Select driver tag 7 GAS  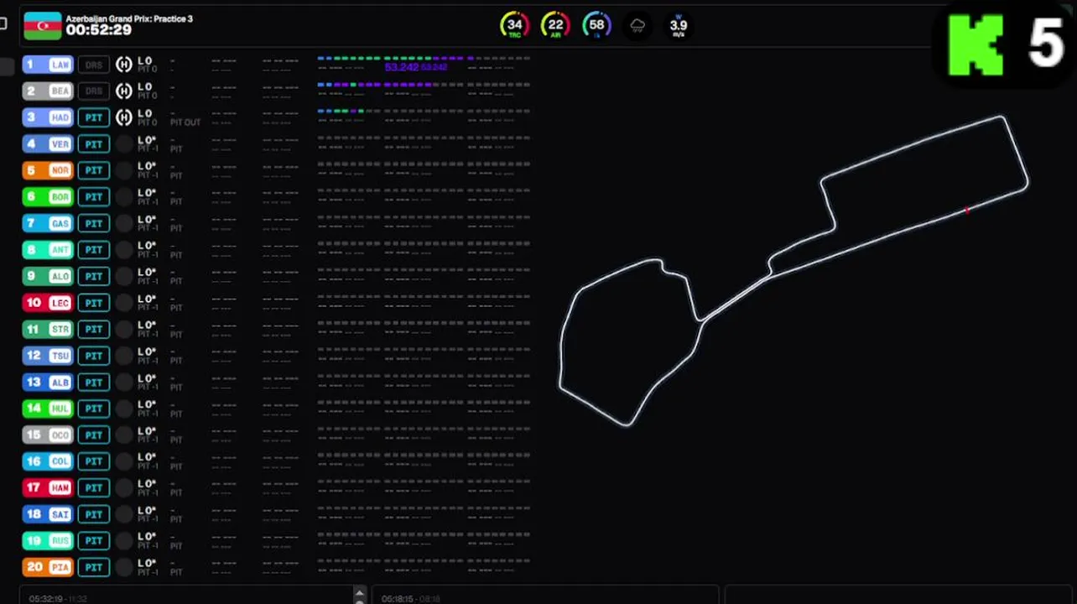(48, 223)
